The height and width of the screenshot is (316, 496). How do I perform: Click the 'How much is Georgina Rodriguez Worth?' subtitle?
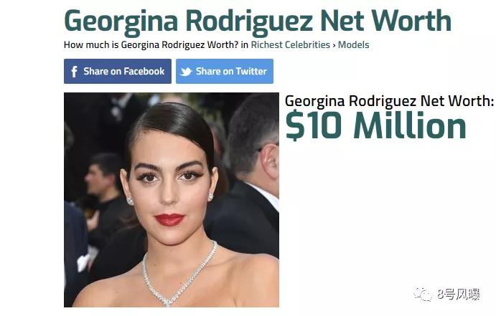151,45
